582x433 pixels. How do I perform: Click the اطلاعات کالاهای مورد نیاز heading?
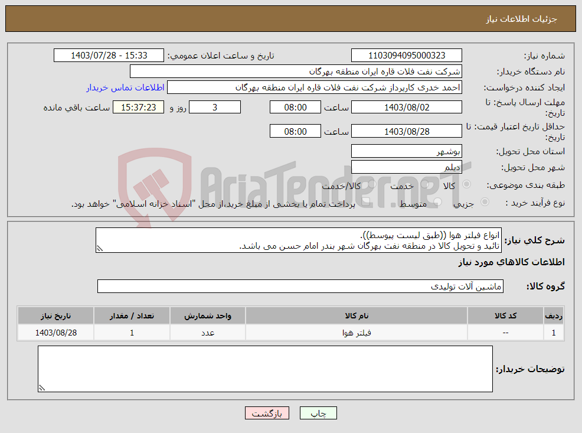tap(511, 262)
